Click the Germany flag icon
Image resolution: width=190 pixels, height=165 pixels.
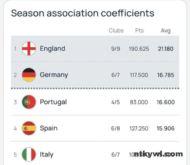[x=29, y=75]
